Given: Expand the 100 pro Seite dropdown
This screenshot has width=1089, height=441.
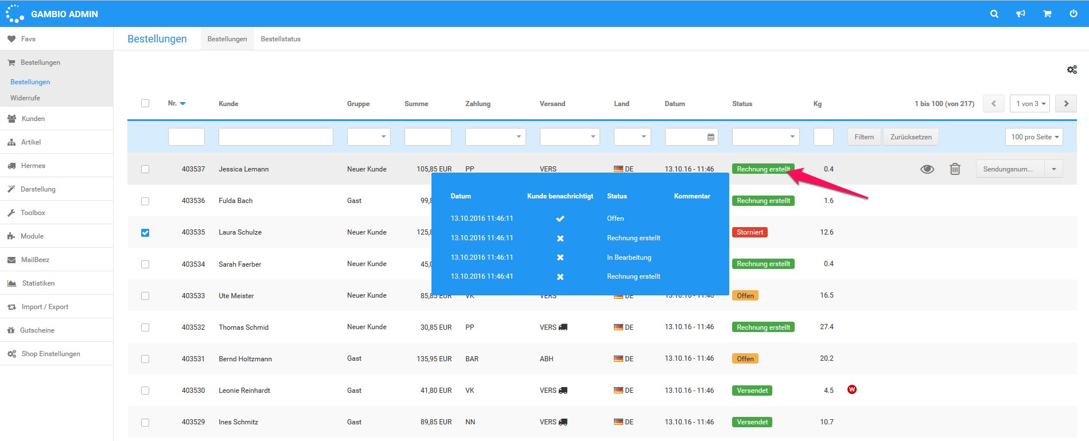Looking at the screenshot, I should click(1034, 137).
